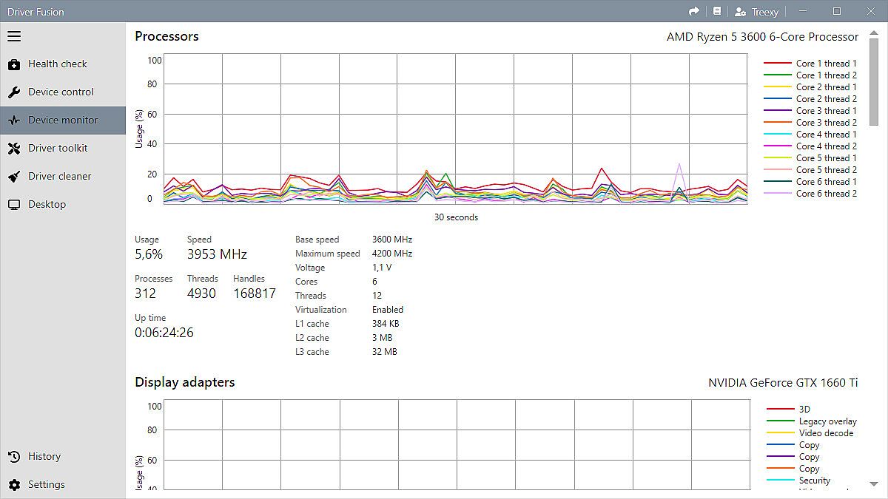Open the Health check page
This screenshot has height=499, width=888.
tap(63, 64)
